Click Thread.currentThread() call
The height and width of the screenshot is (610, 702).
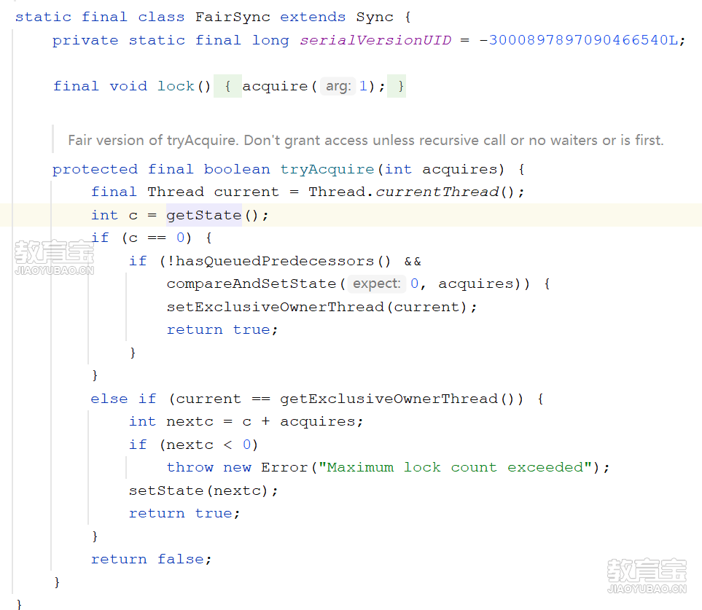tap(411, 192)
